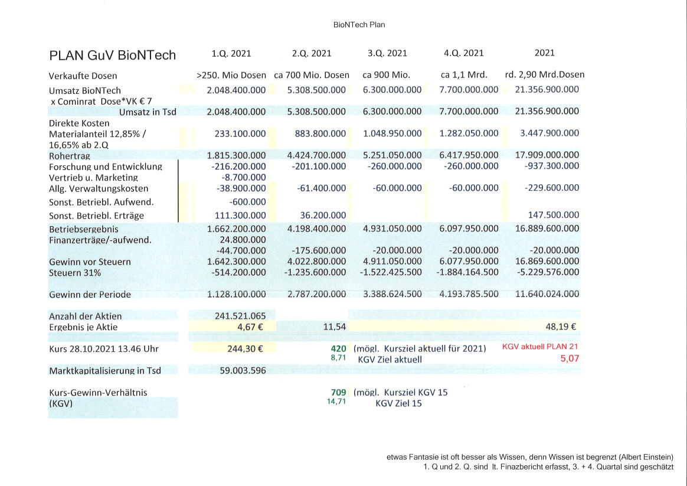
Task: Select the '4.Q. 2021' column header
Action: (x=463, y=54)
